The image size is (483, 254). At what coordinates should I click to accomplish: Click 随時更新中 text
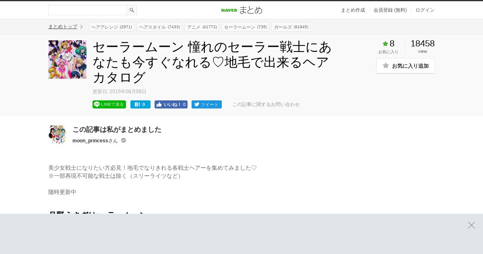62,192
